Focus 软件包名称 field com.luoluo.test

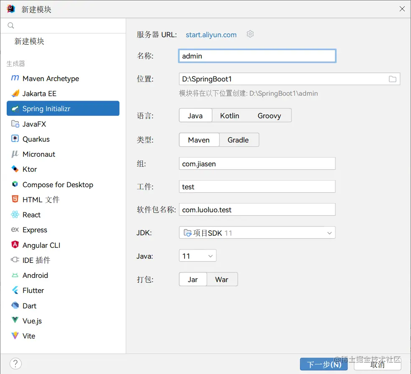(257, 209)
